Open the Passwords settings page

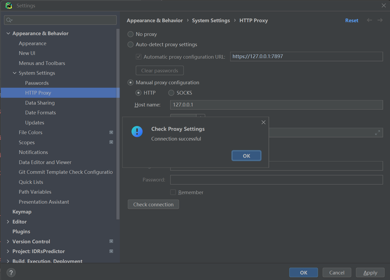[x=37, y=83]
